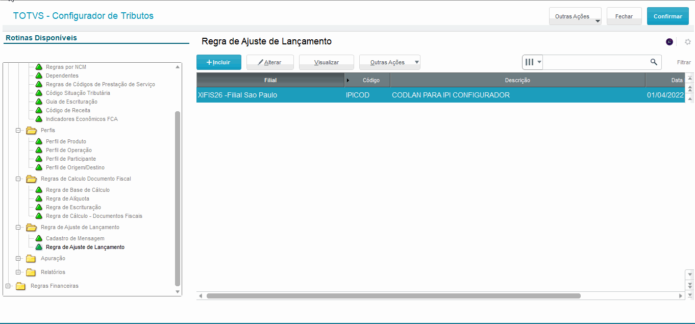Click the dark purple round icon beside the gear
Screen dimensions: 695x324
pyautogui.click(x=669, y=42)
